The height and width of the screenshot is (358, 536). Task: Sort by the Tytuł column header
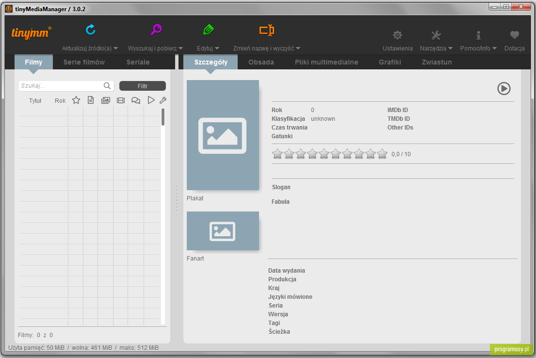tap(35, 101)
